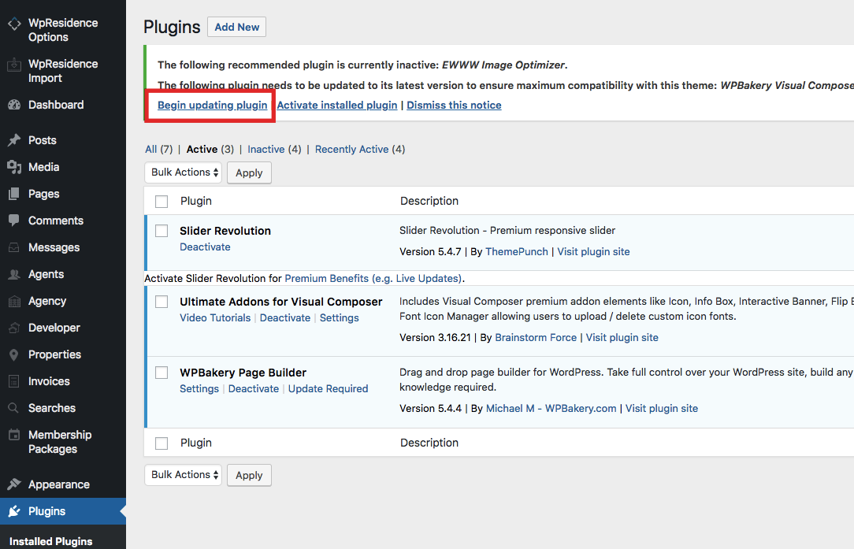Click the Agency building icon

(15, 301)
